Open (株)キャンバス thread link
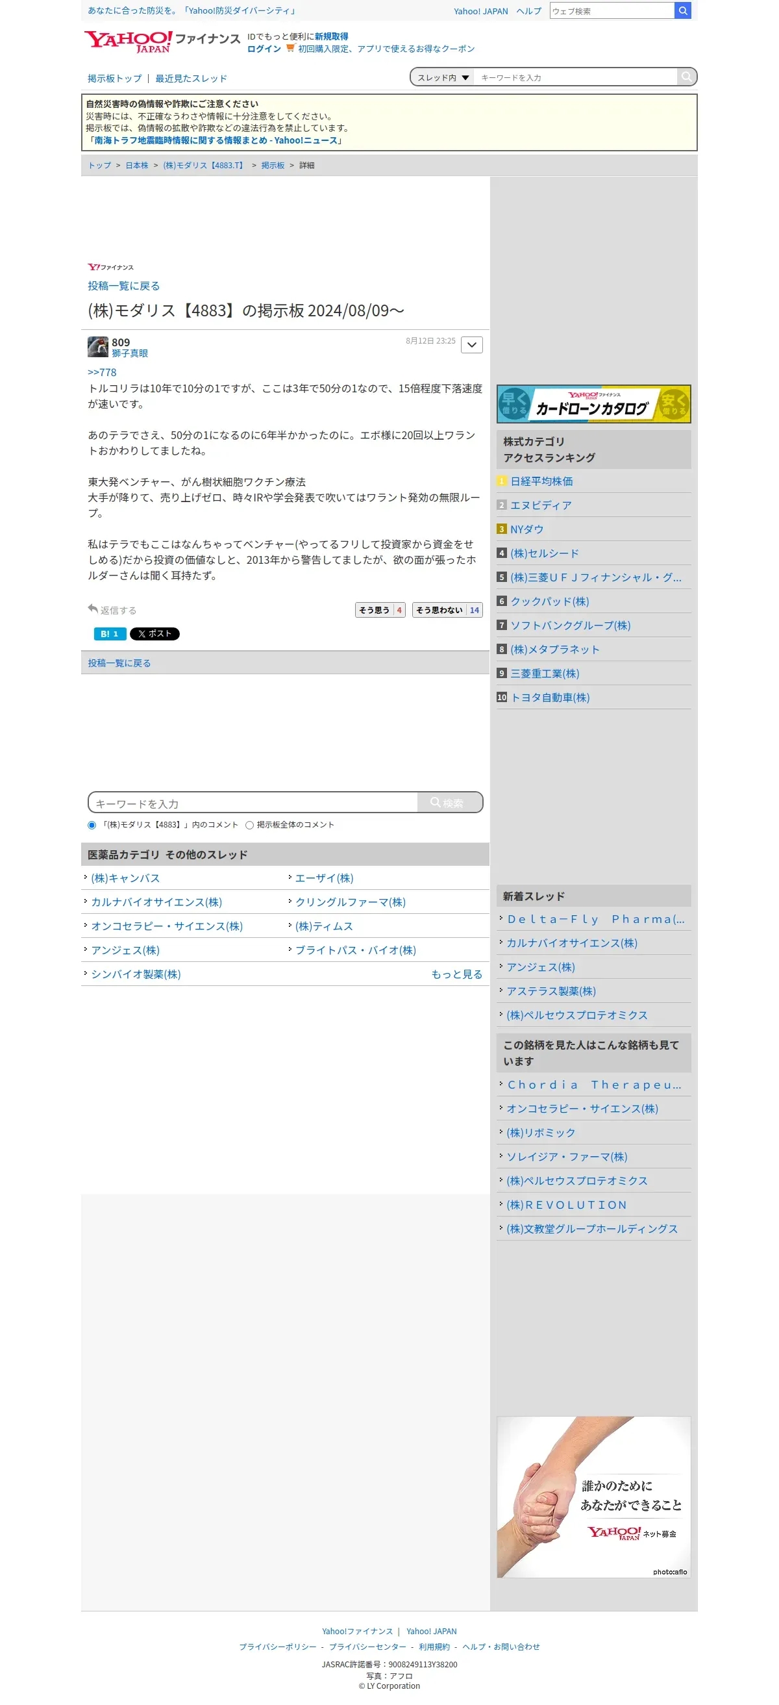This screenshot has width=779, height=1705. (x=125, y=878)
